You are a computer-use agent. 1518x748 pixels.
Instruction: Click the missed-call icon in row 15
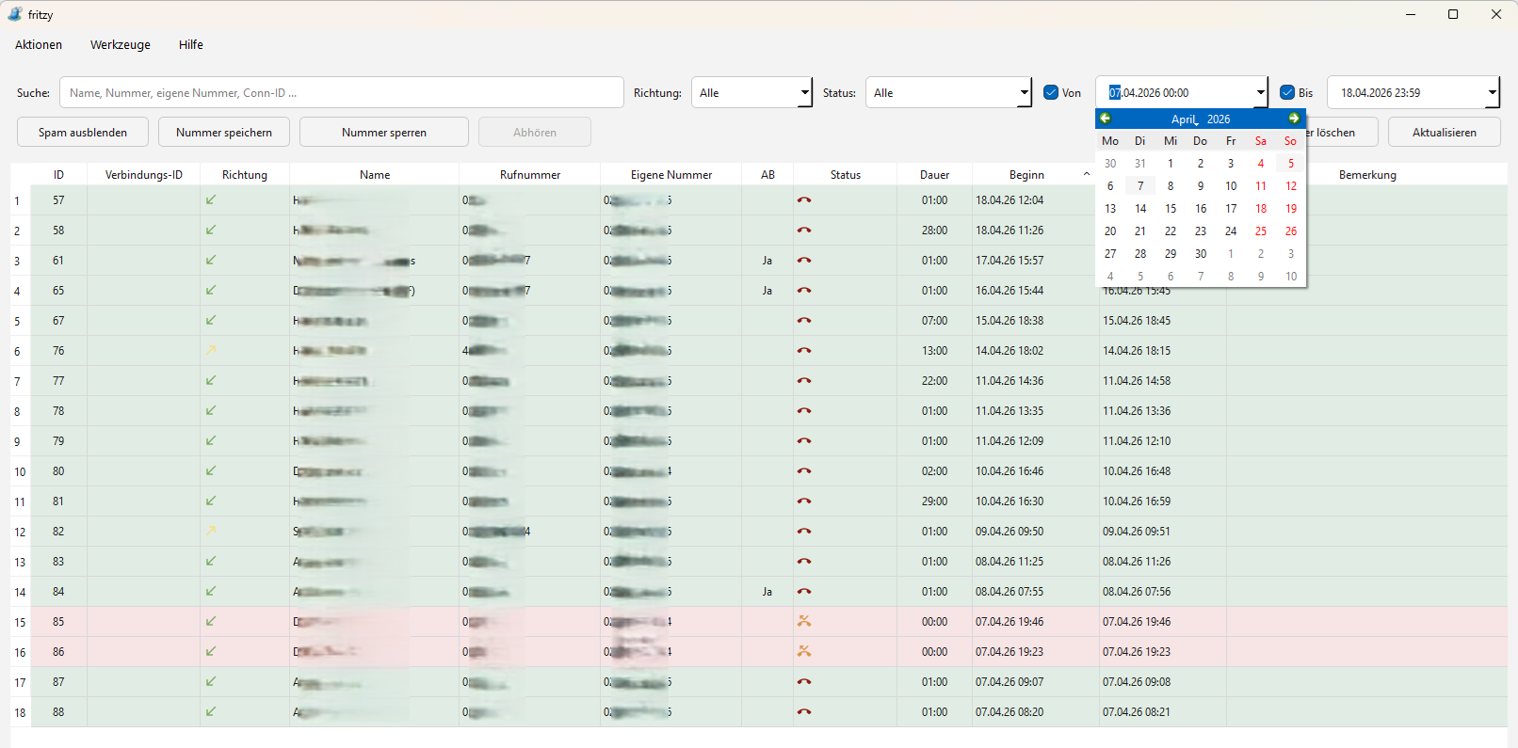(804, 621)
